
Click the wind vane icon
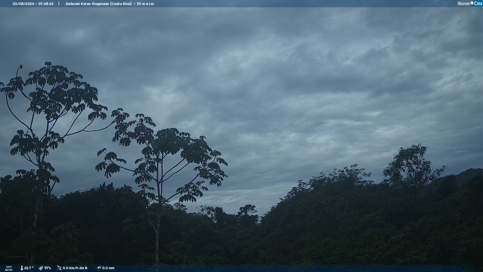(59, 268)
